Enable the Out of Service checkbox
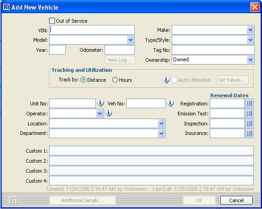This screenshot has height=209, width=262. pyautogui.click(x=52, y=21)
